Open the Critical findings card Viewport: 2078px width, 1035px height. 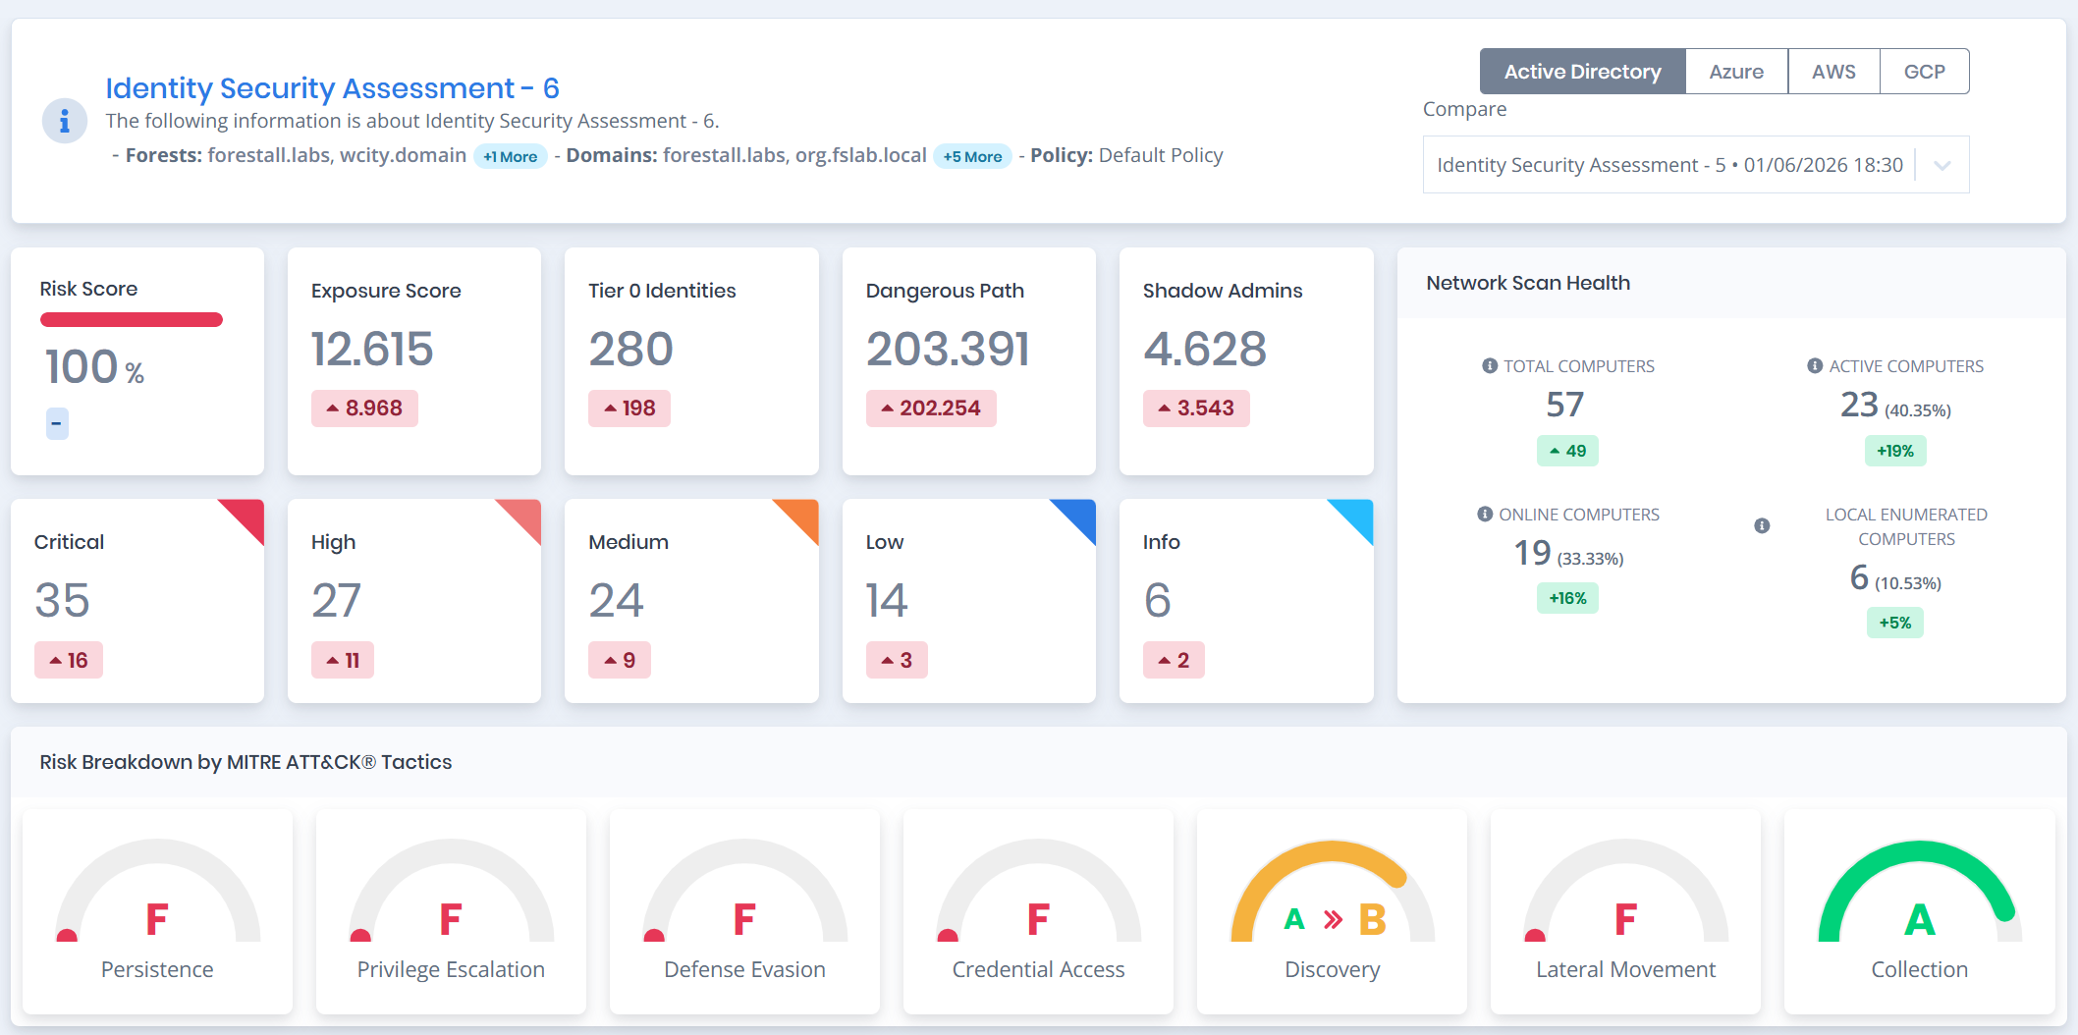(x=137, y=601)
